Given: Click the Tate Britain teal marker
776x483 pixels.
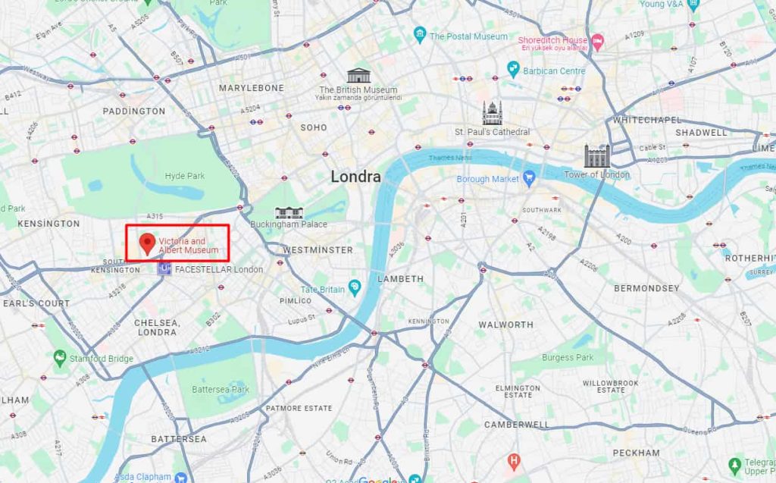Looking at the screenshot, I should tap(355, 288).
